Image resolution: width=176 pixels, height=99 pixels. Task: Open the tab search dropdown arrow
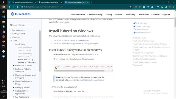[9, 2]
